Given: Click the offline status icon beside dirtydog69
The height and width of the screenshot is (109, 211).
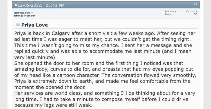Looking at the screenshot, I should point(32,13).
